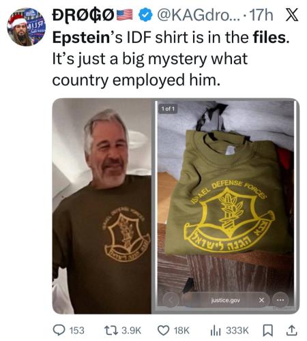Click the justice.gov address field
The image size is (307, 341).
[225, 300]
